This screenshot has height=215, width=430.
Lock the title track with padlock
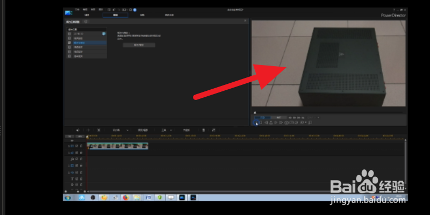(x=81, y=179)
